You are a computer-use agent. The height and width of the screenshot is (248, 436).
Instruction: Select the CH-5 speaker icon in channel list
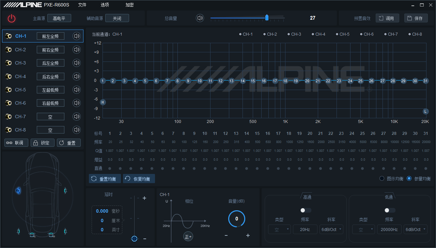click(x=9, y=90)
